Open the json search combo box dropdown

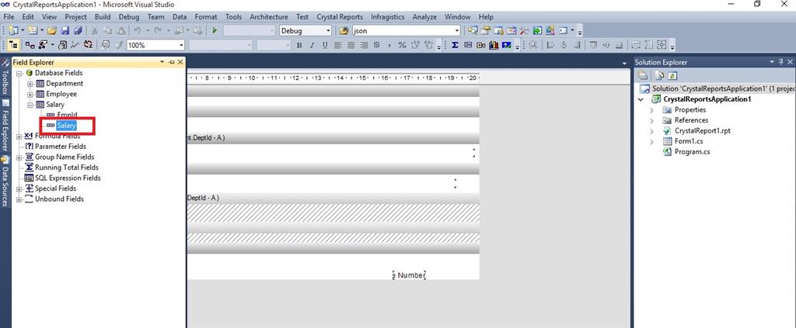457,31
